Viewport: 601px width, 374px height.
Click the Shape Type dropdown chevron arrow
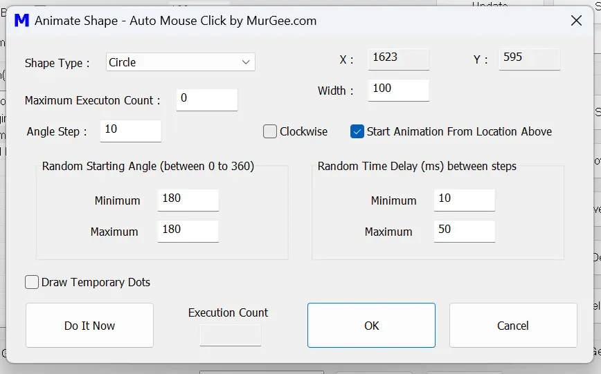246,62
